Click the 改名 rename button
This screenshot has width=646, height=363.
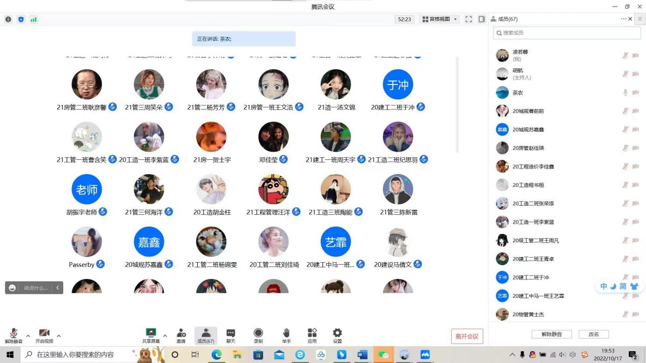[x=593, y=334]
